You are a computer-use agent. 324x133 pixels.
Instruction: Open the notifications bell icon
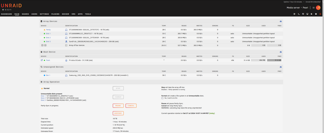pos(320,14)
